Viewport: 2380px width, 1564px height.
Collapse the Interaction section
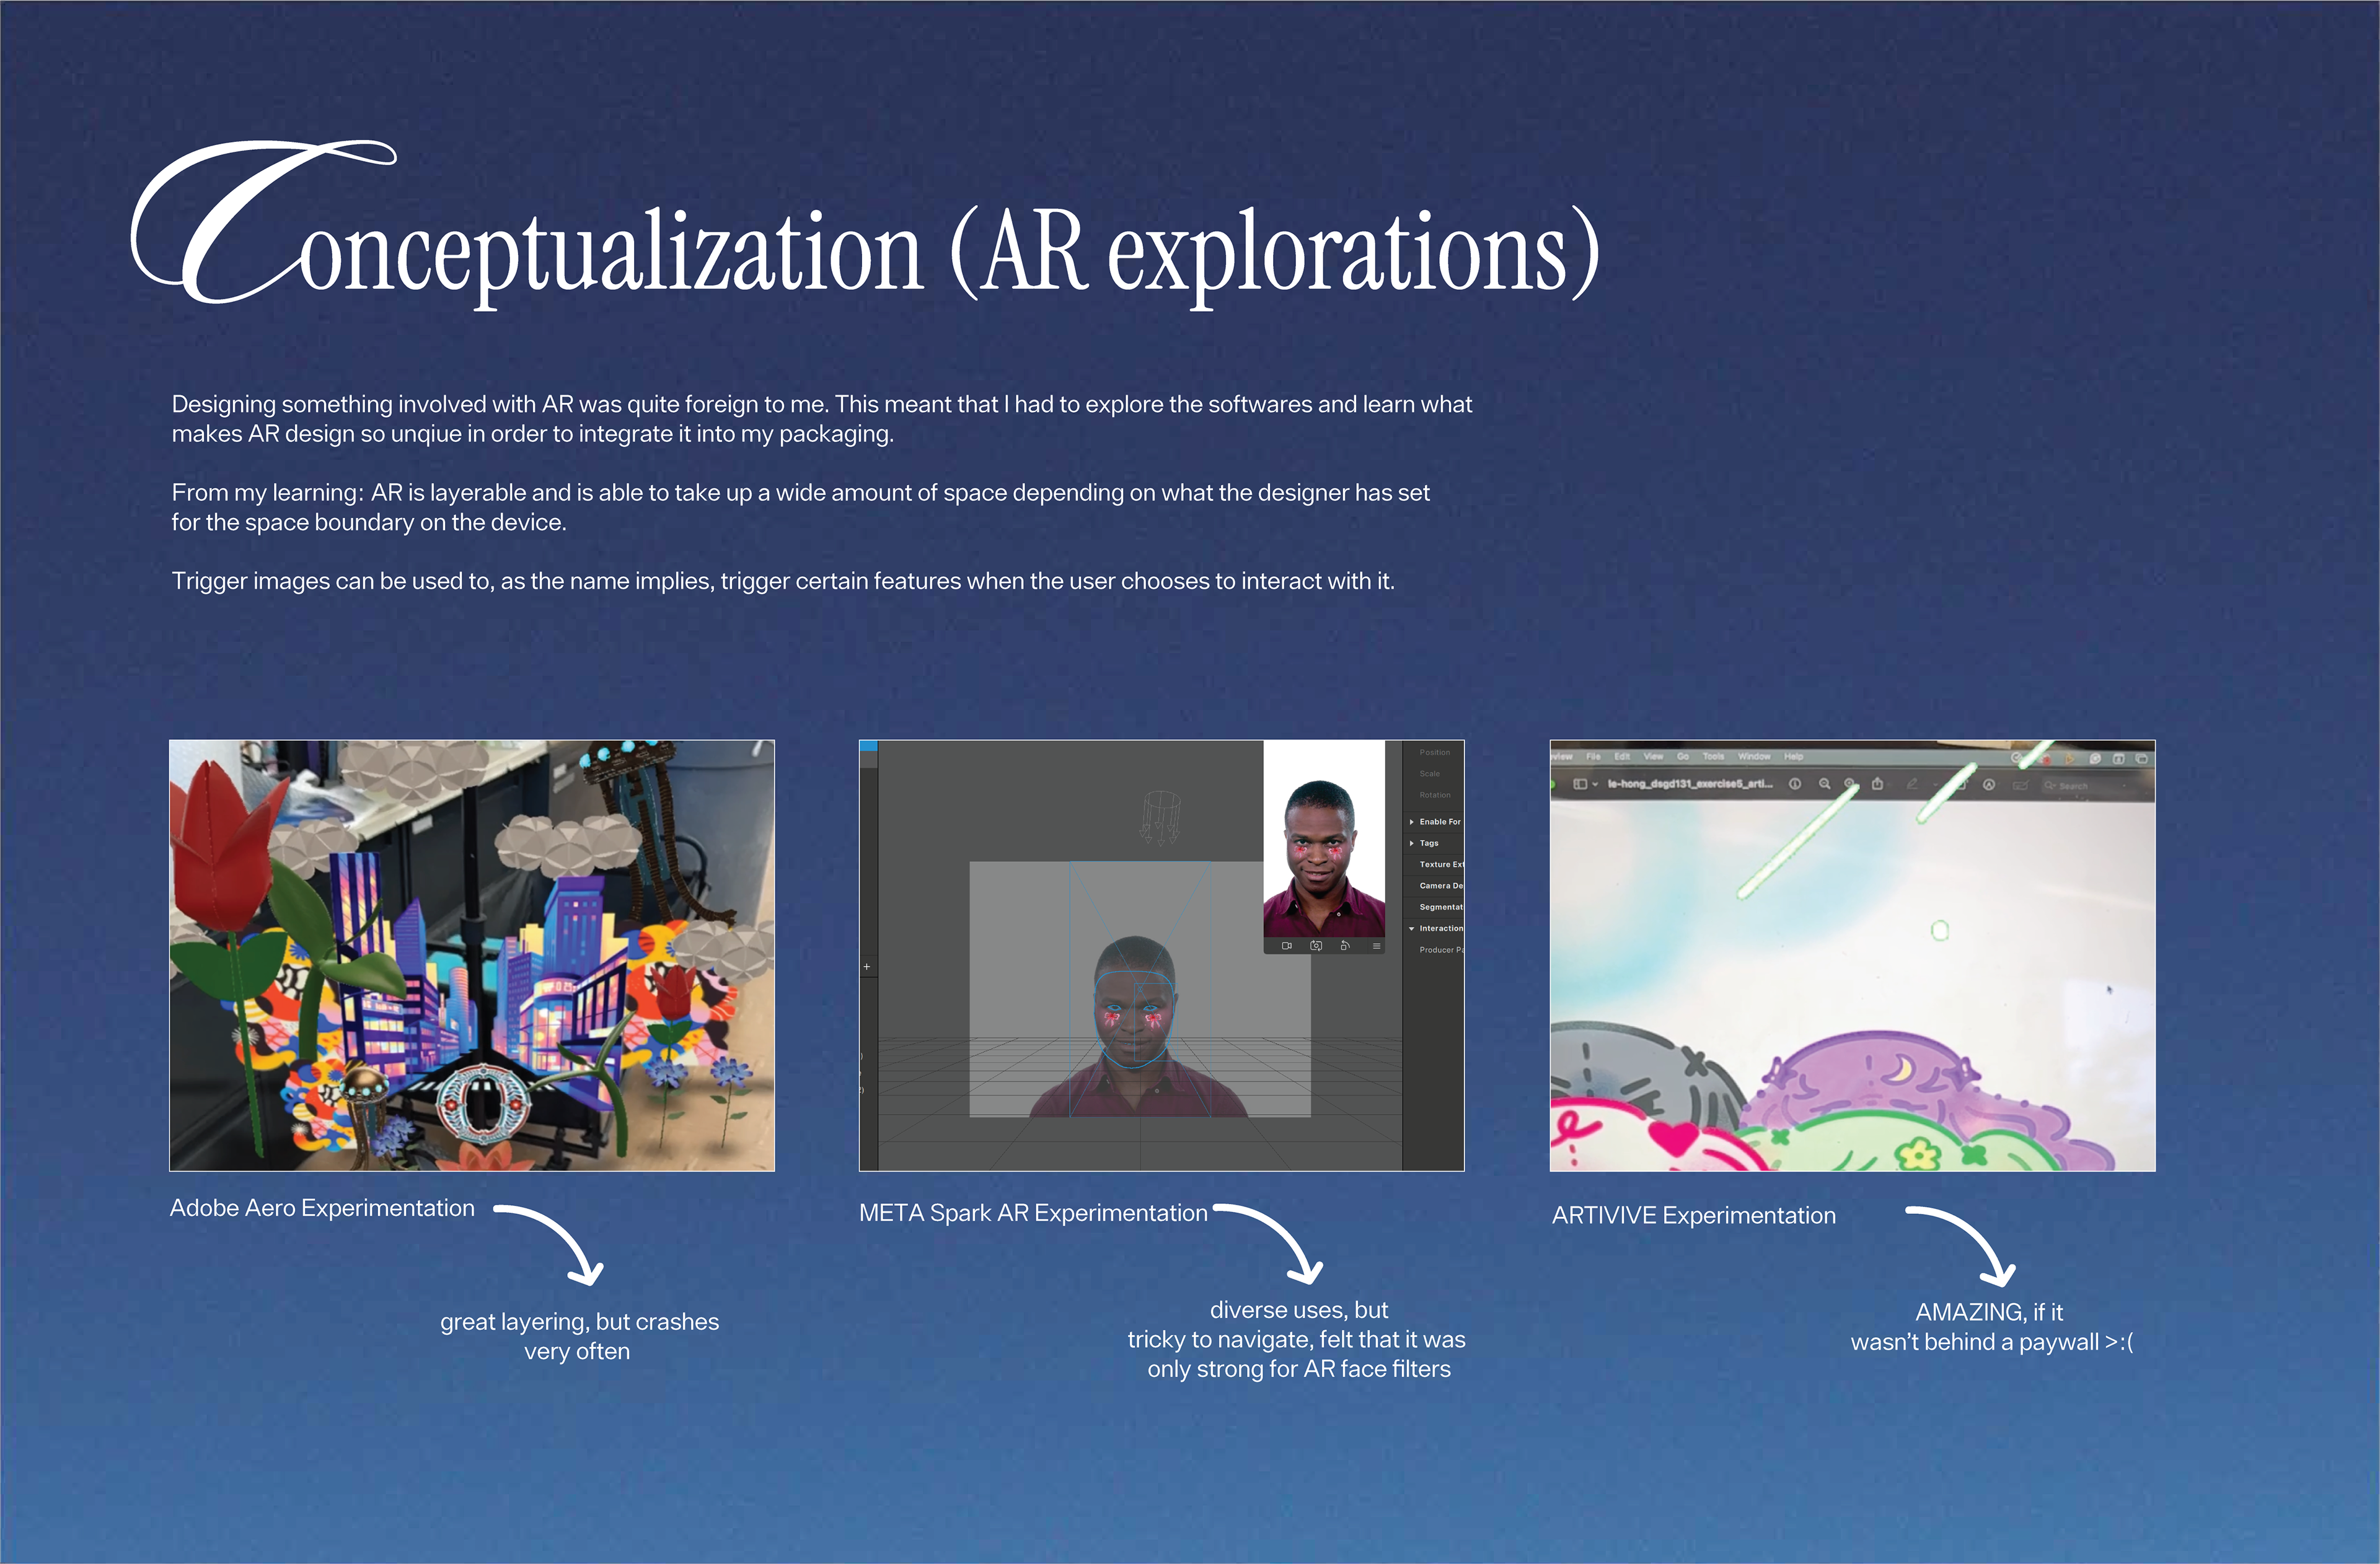point(1412,928)
